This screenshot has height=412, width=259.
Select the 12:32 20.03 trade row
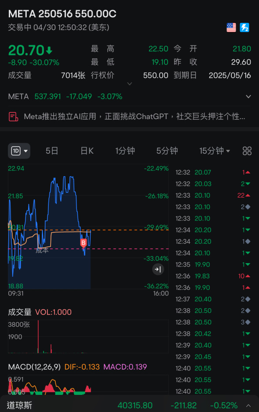point(213,184)
